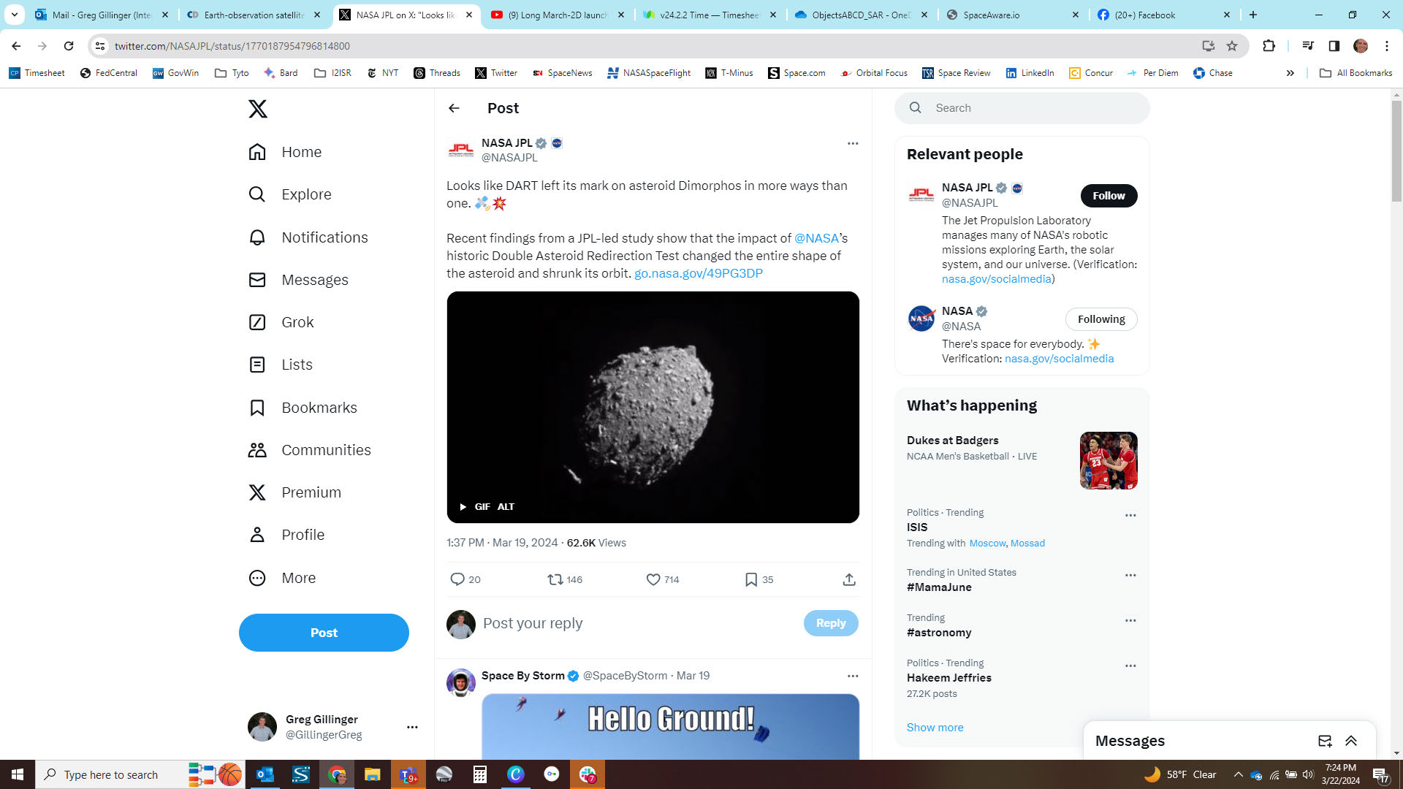Click the @NASA mention in post
This screenshot has width=1403, height=789.
(816, 238)
